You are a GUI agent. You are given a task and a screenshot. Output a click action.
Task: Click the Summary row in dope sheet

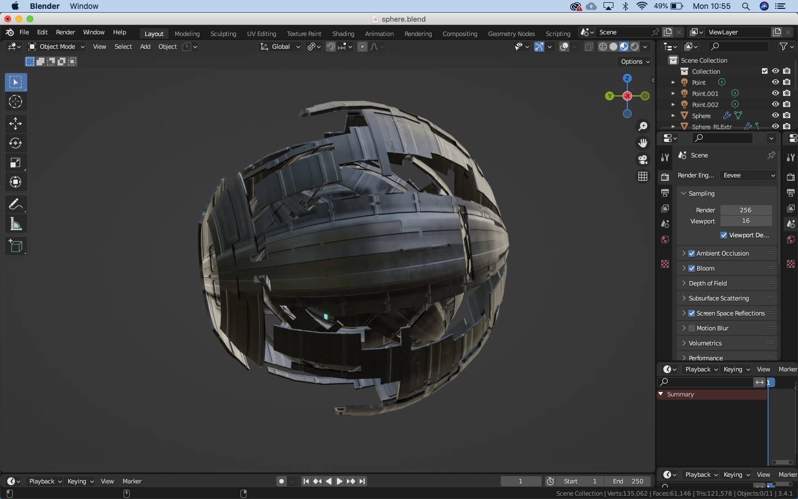(712, 394)
